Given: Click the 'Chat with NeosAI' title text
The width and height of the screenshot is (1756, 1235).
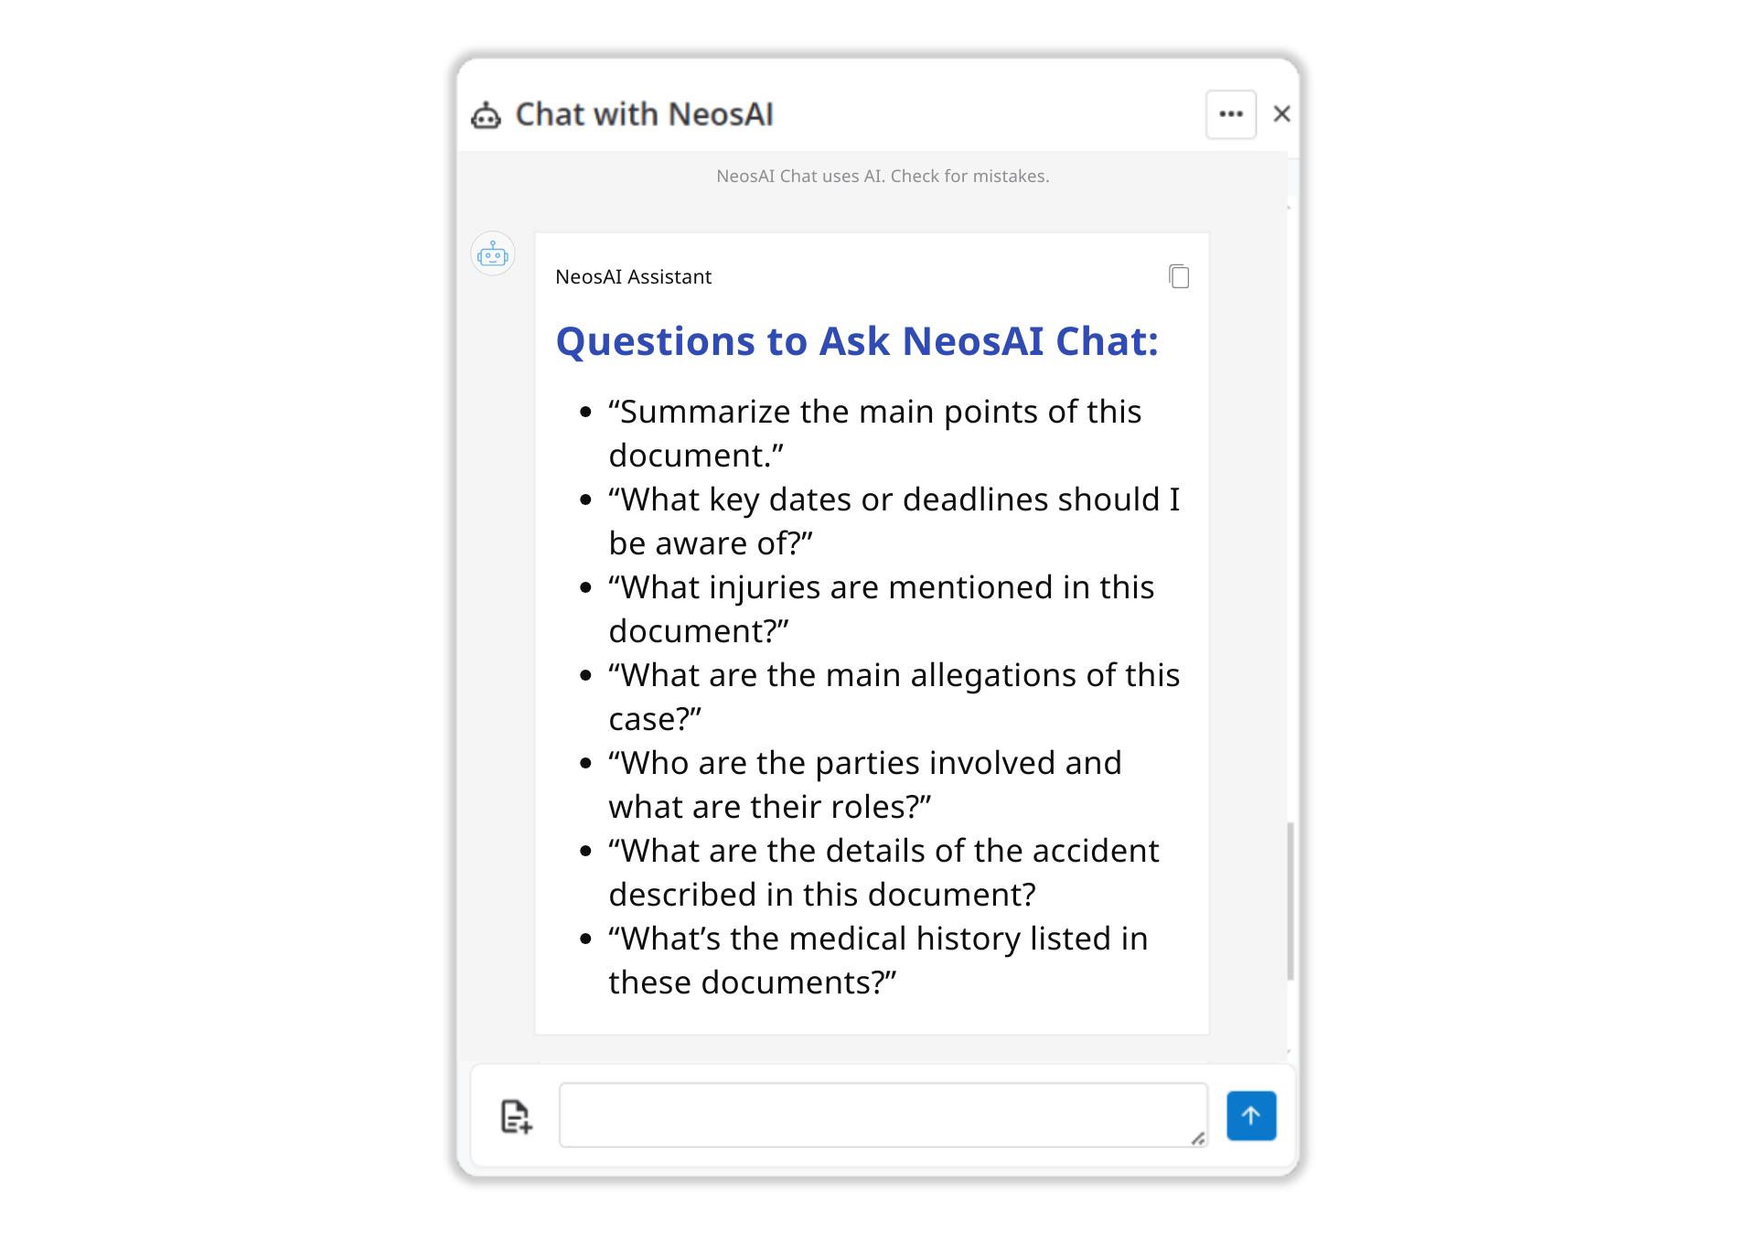Looking at the screenshot, I should 644,114.
